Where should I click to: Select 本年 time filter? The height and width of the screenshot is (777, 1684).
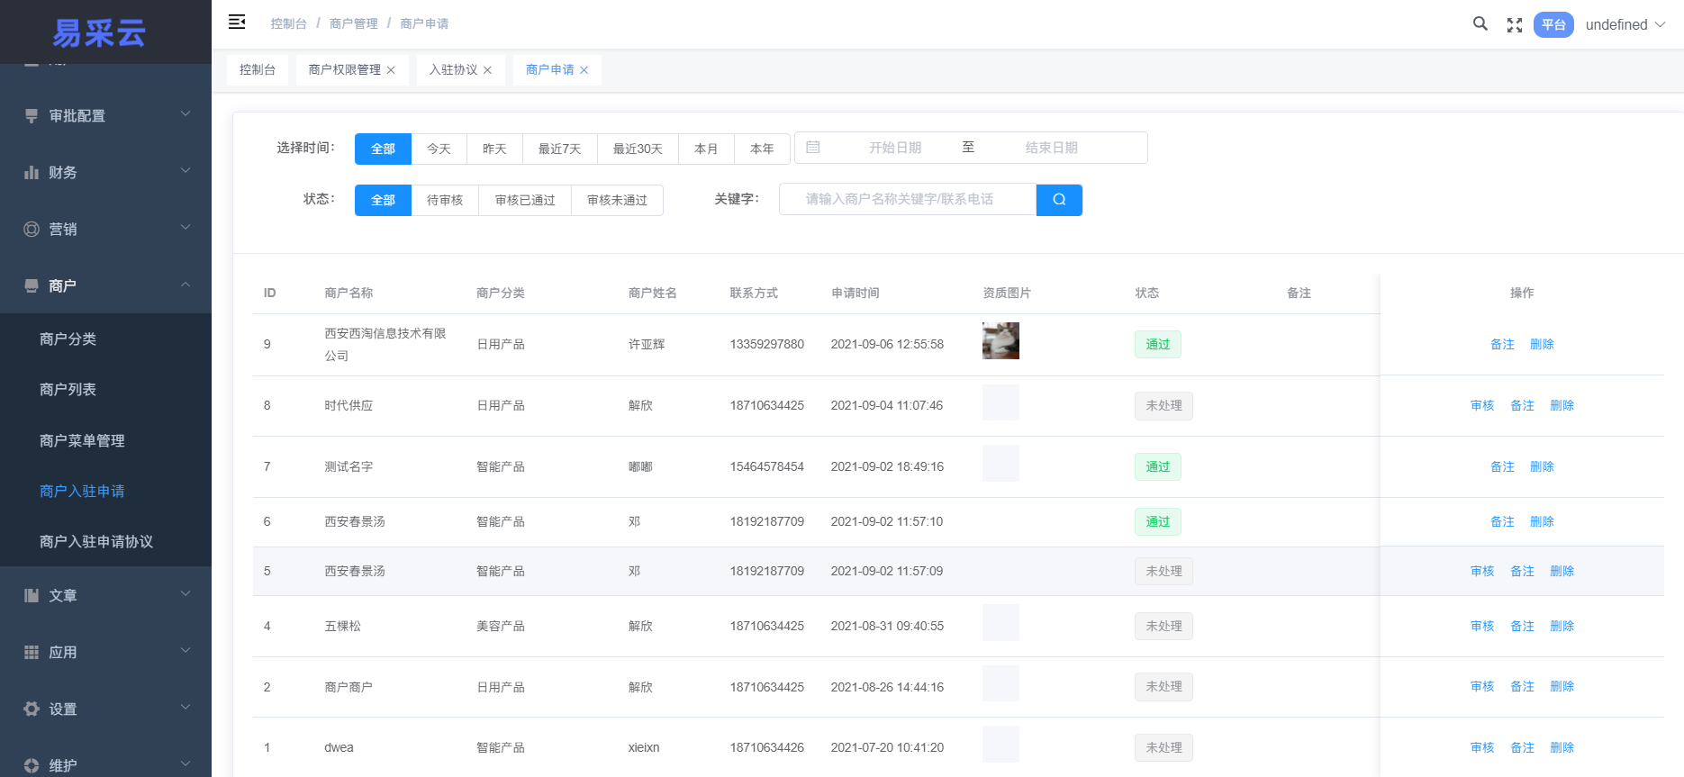pyautogui.click(x=762, y=149)
